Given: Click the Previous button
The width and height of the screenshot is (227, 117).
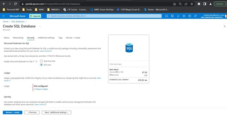Looking at the screenshot, I should [x=32, y=112].
